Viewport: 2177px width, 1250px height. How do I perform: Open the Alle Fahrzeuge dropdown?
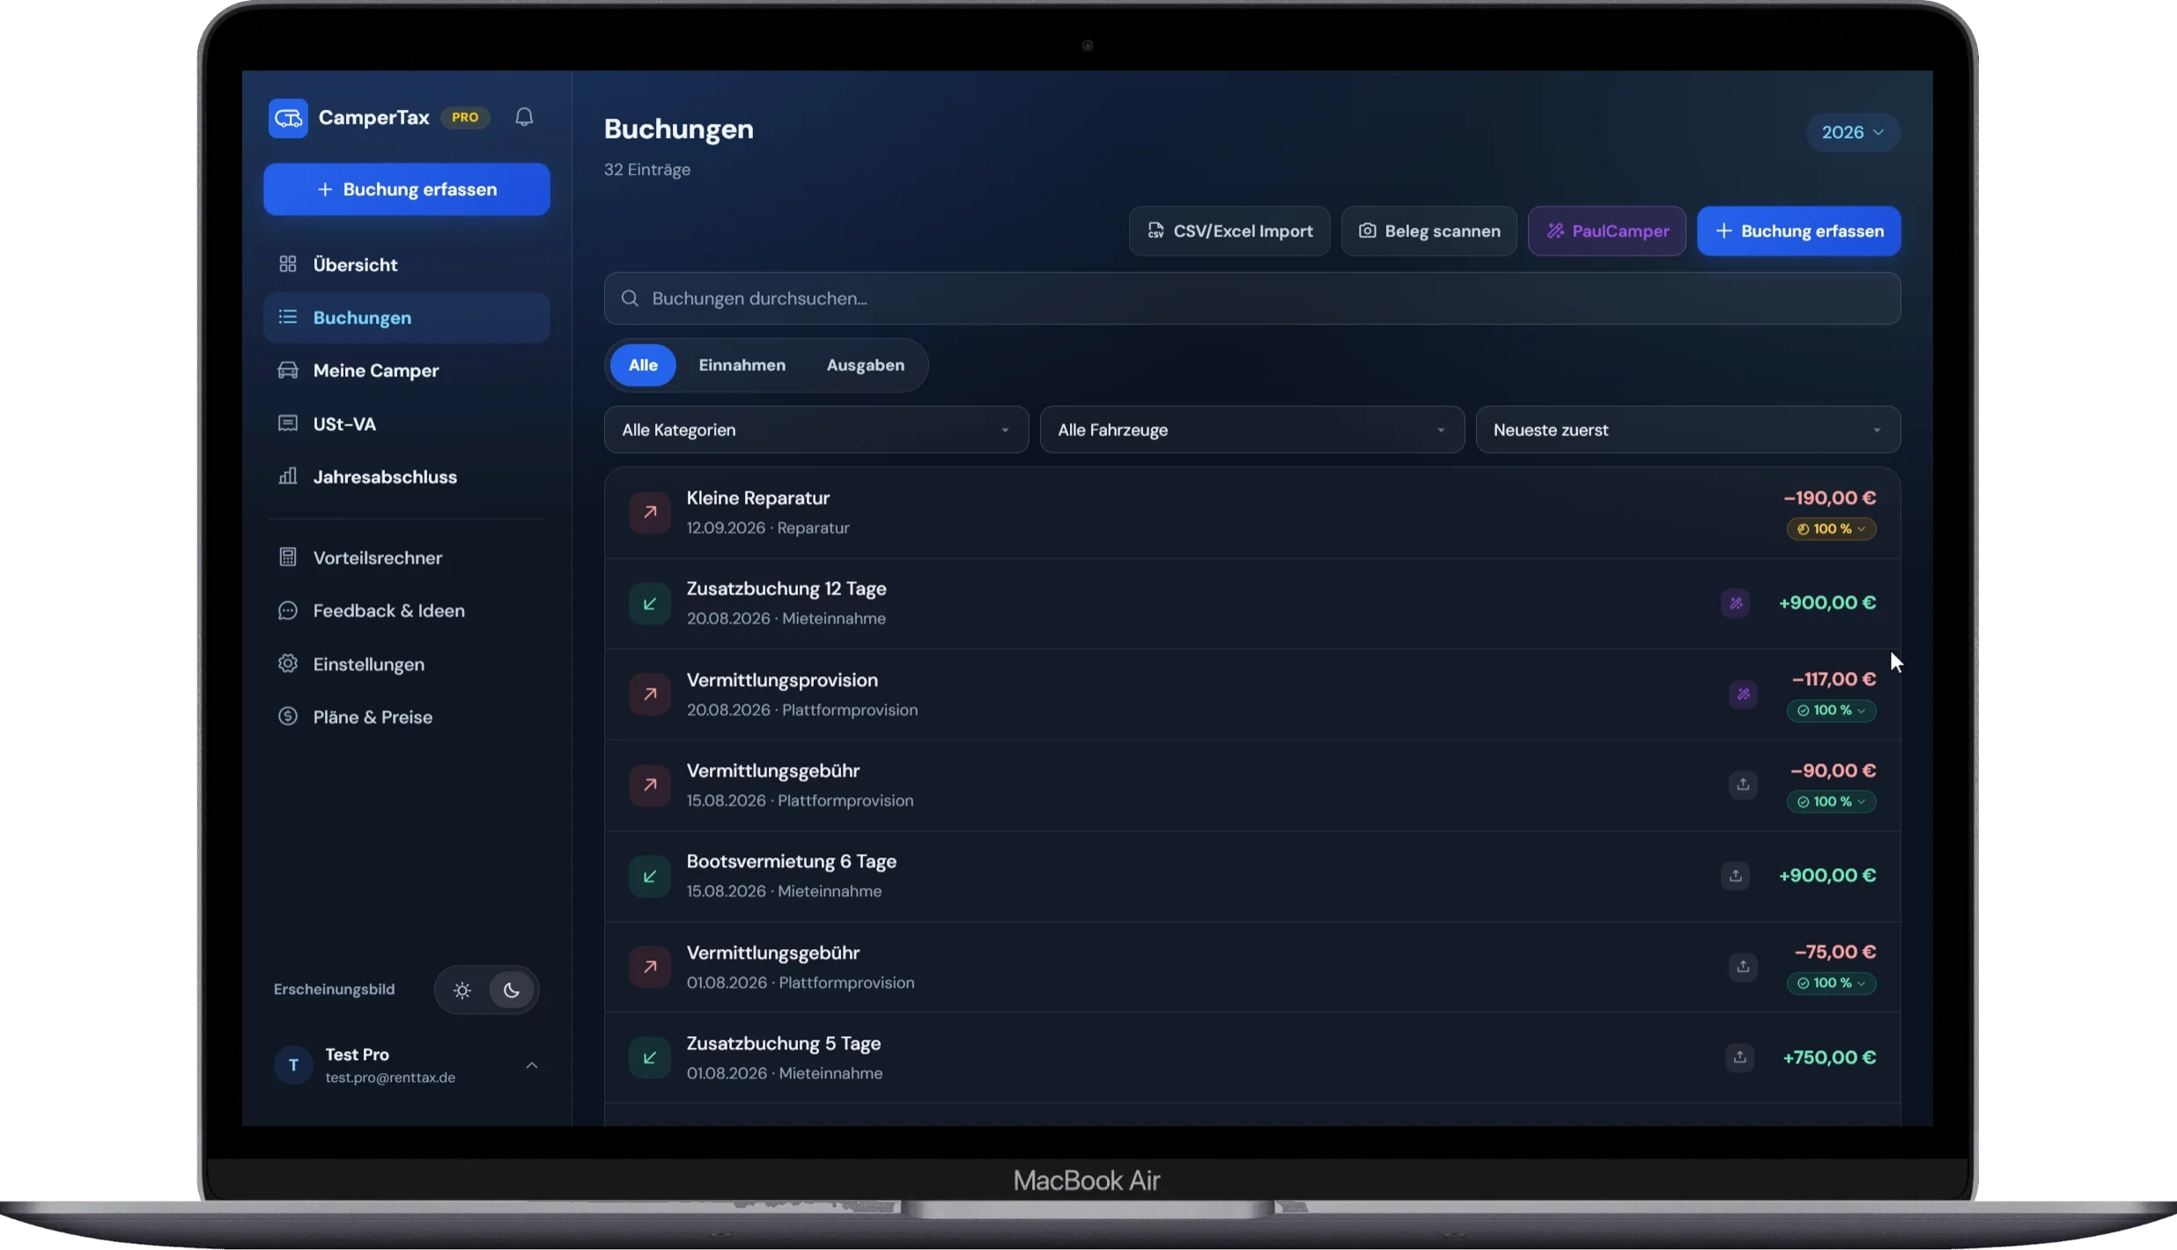(x=1251, y=430)
